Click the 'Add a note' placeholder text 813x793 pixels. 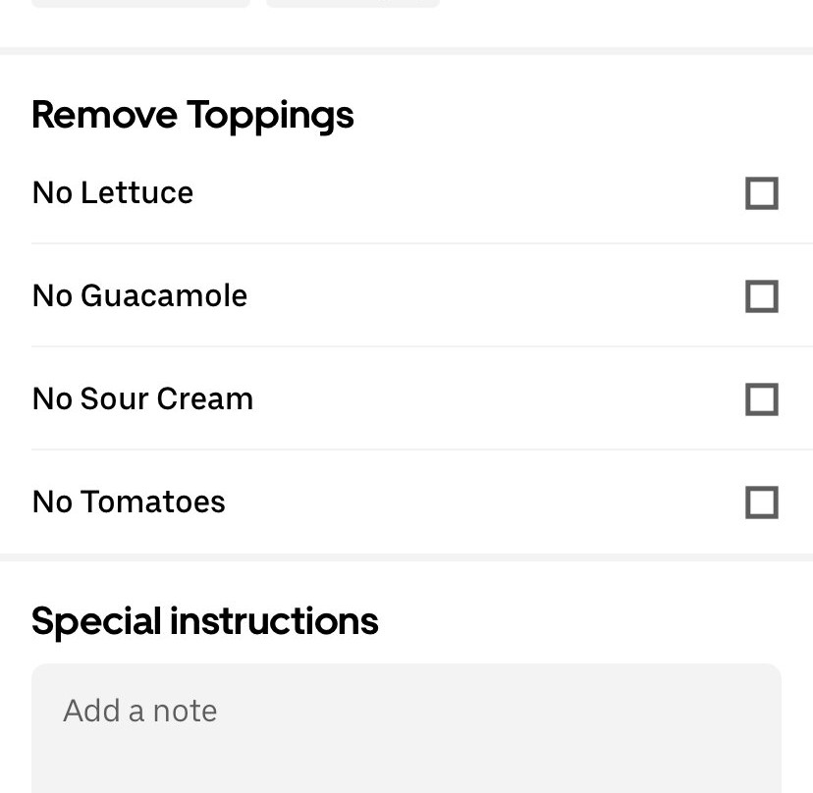(x=140, y=711)
